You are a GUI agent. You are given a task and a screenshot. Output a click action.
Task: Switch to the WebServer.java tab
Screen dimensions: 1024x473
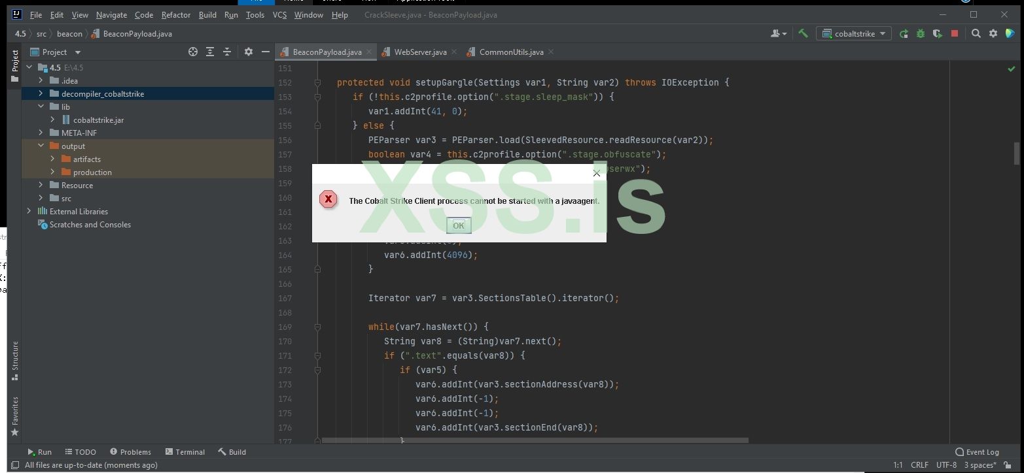[420, 52]
